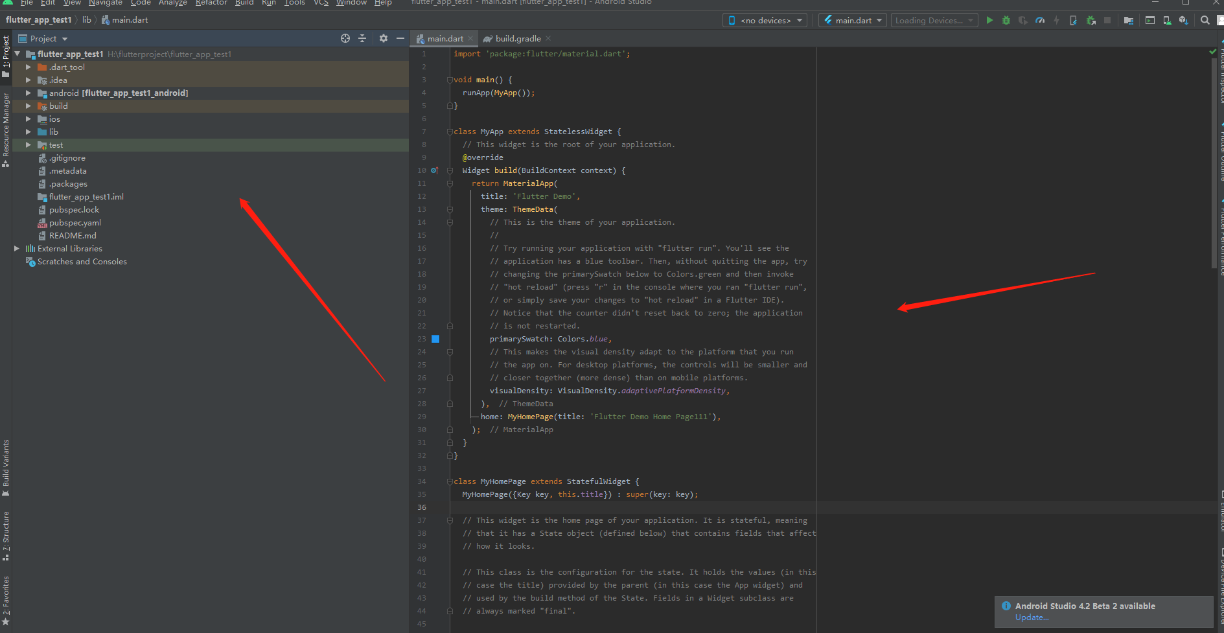The image size is (1224, 633).
Task: Click the editor vertical scrollbar thumb
Action: pyautogui.click(x=1214, y=162)
